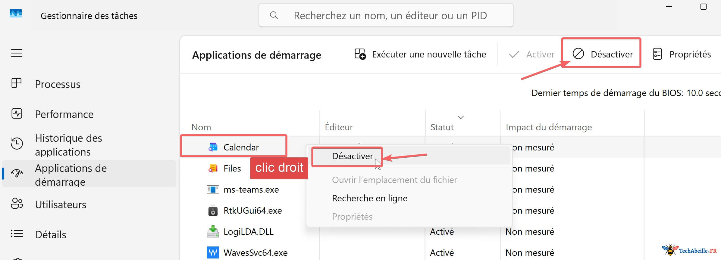
Task: Open the Détails section
Action: point(51,235)
